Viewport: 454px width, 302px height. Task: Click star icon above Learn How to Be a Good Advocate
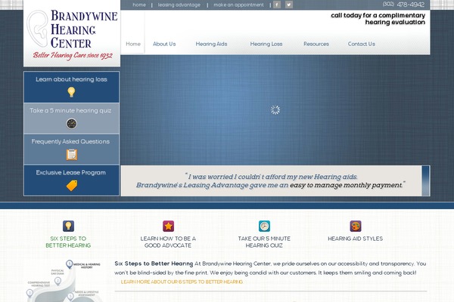[x=168, y=226]
